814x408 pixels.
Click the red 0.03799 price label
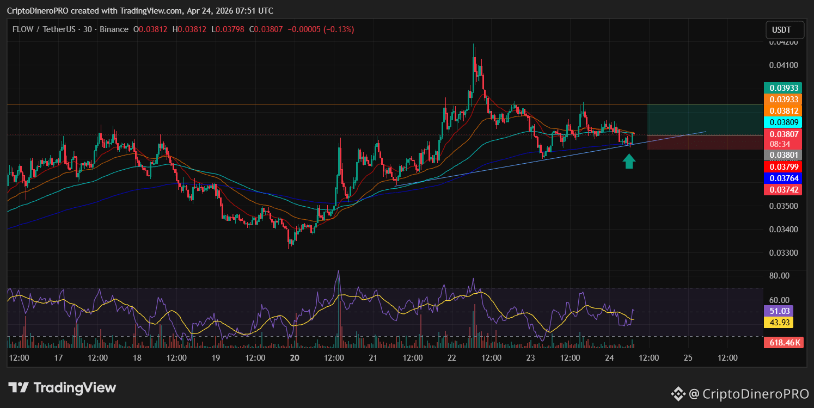click(x=783, y=166)
